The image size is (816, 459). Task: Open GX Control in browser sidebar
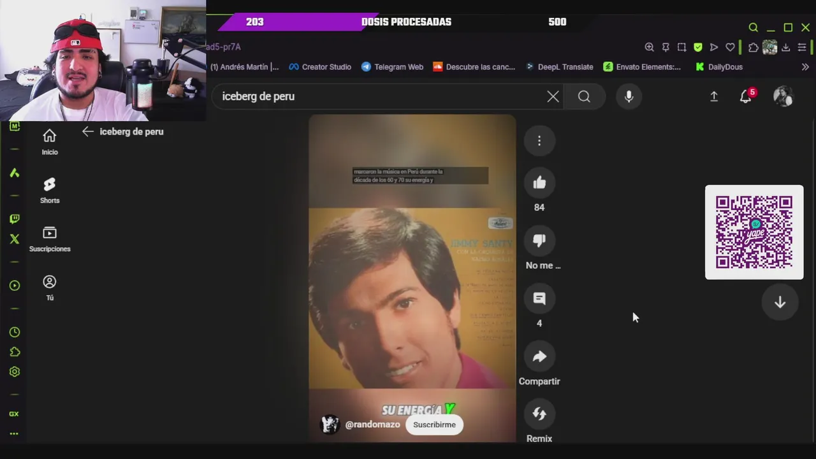coord(14,414)
